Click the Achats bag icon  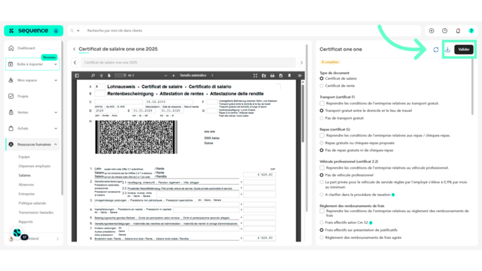(x=11, y=128)
